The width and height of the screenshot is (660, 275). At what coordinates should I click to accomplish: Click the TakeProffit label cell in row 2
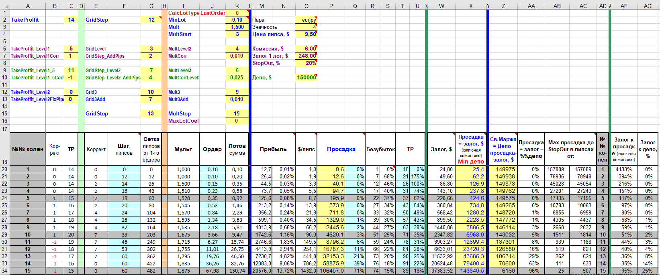(27, 20)
